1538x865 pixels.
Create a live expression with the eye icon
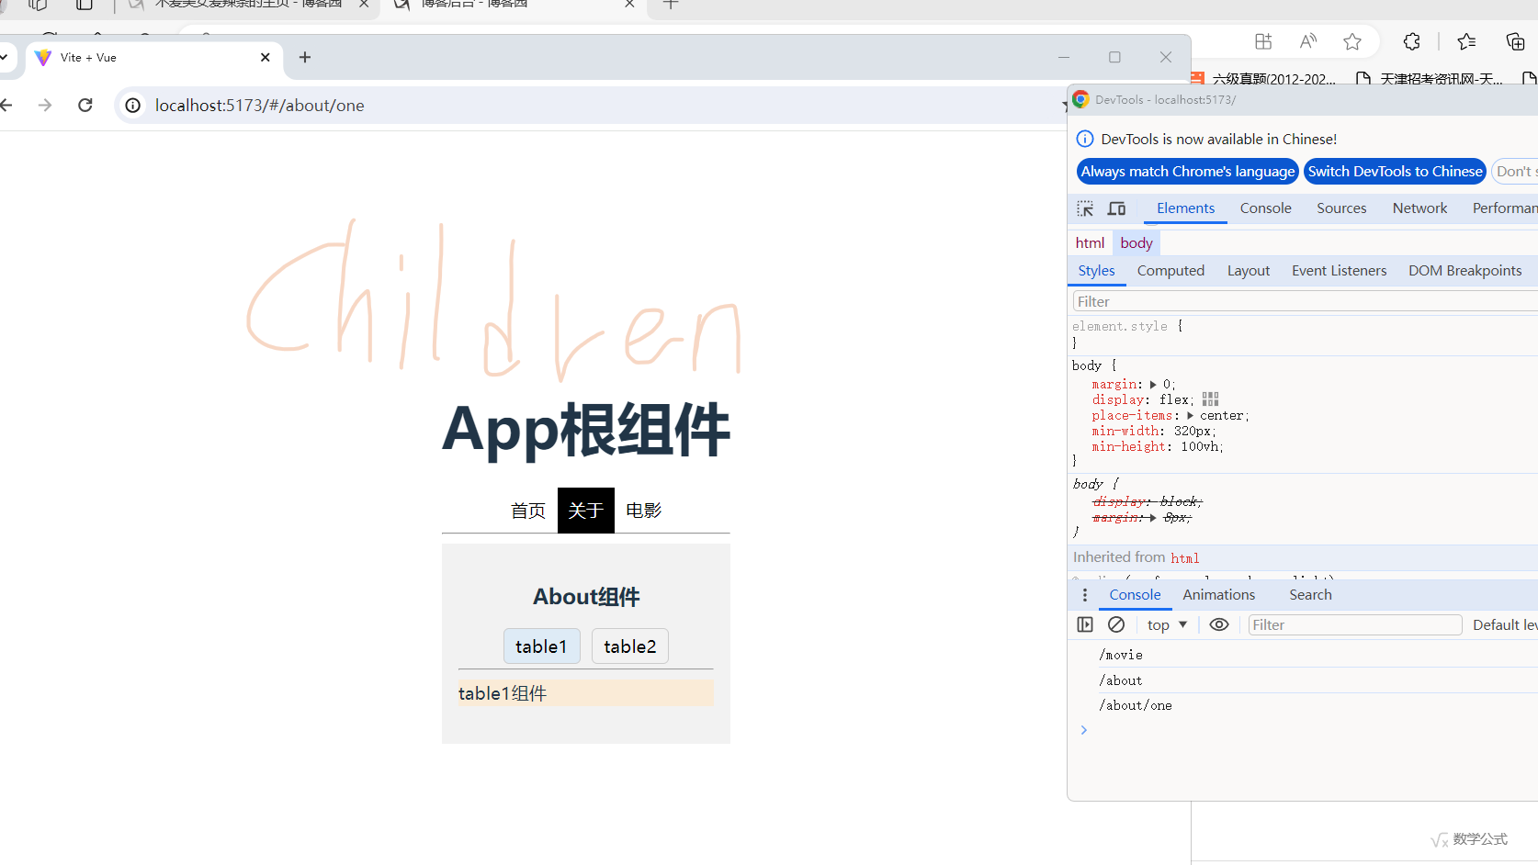(x=1219, y=624)
